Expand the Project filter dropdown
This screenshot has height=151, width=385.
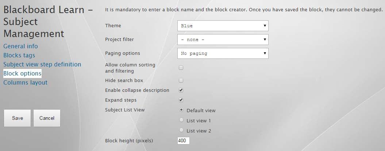[x=223, y=40]
